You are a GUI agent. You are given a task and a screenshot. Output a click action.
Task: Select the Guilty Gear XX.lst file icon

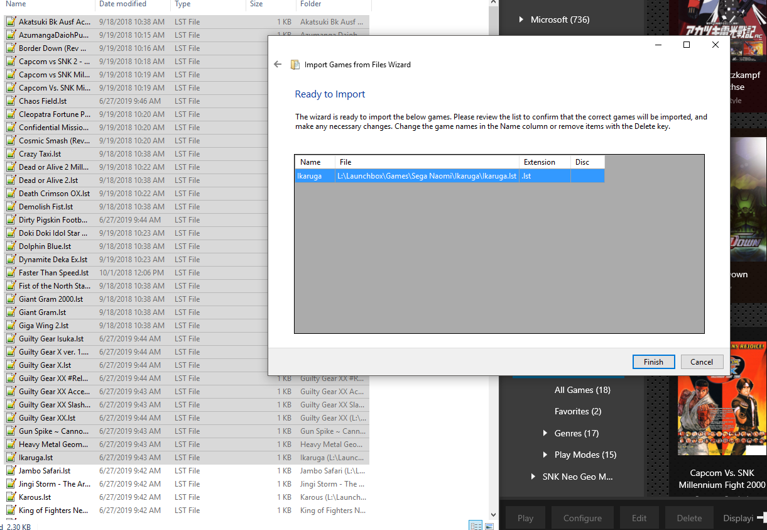[11, 417]
